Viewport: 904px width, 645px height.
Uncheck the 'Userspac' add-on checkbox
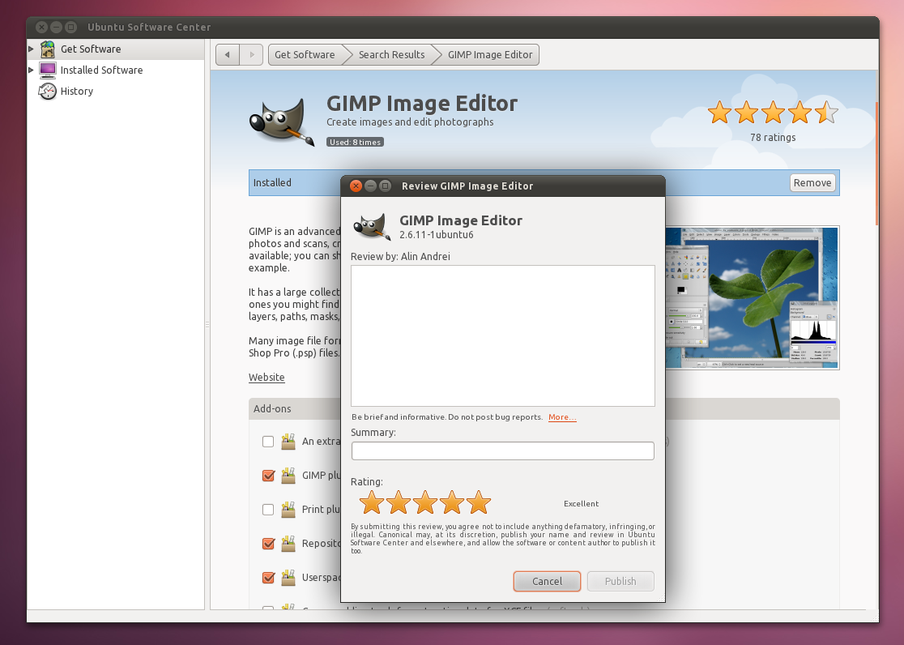click(x=268, y=578)
